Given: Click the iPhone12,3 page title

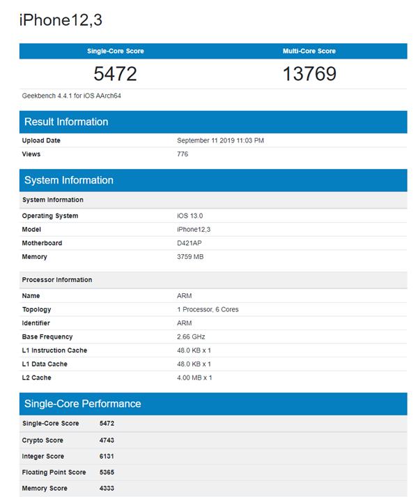Looking at the screenshot, I should tap(61, 20).
